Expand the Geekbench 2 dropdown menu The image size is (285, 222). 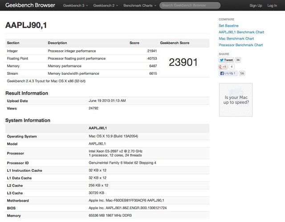coord(106,5)
